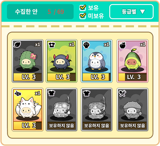Viewport: 160px width, 146px height.
Task: Click the seashell icon on penguin card
Action: point(86,45)
